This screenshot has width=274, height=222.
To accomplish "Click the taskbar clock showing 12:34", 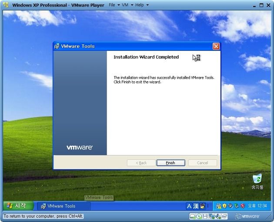I will coord(257,206).
